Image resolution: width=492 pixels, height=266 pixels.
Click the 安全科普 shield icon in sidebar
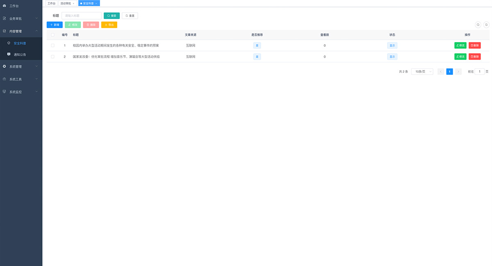click(9, 43)
